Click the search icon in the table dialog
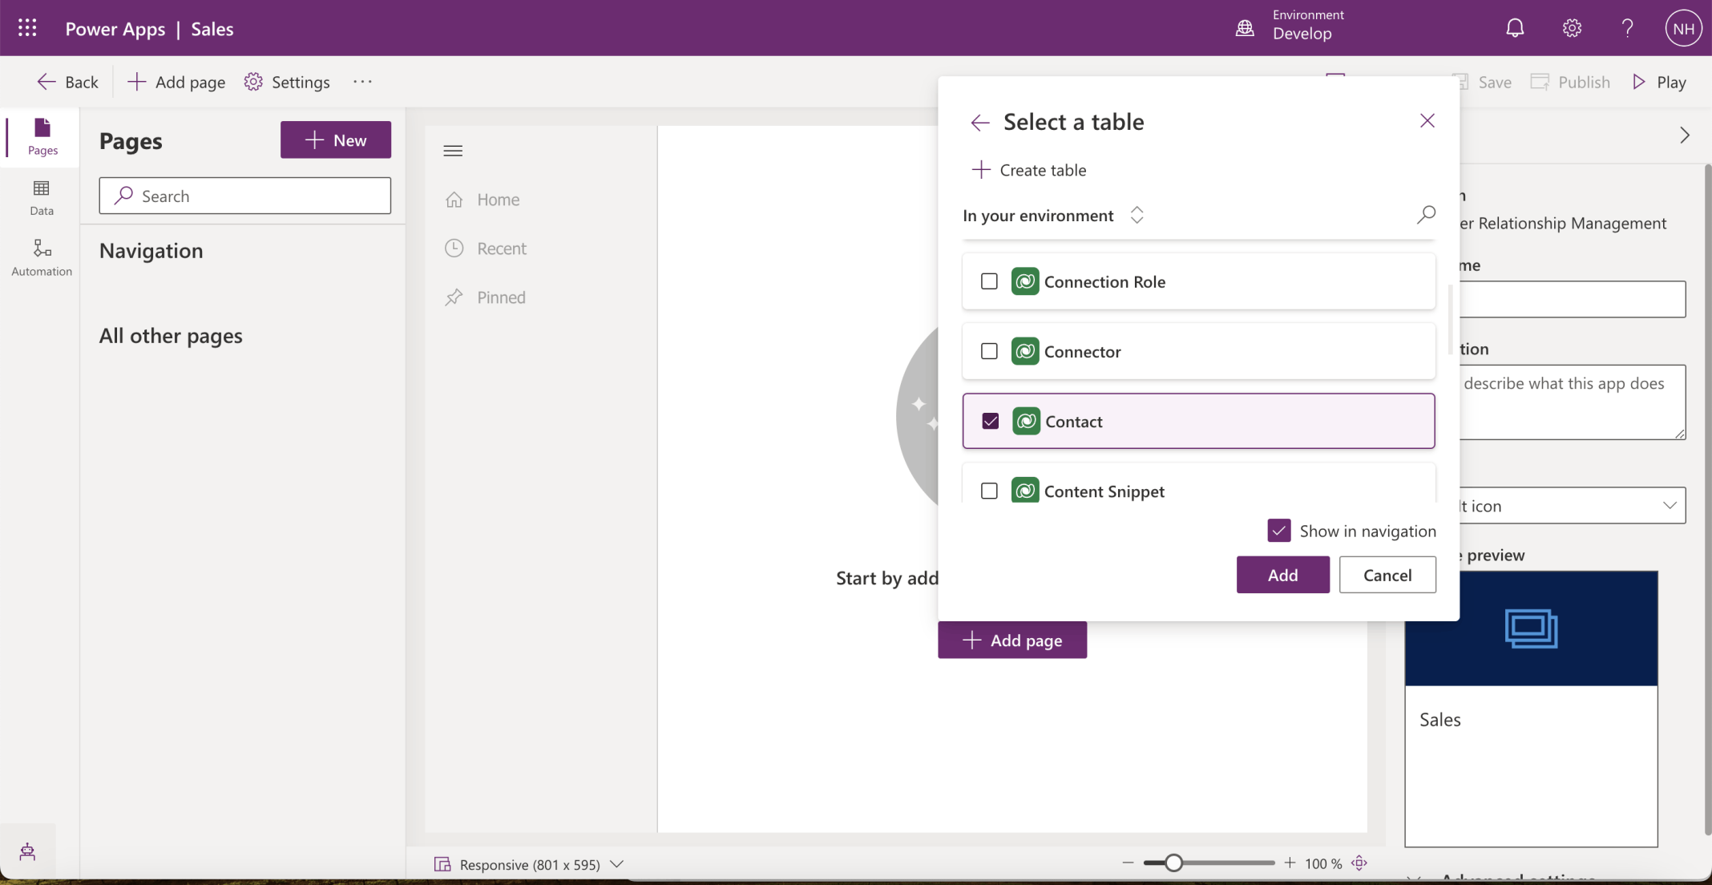Screen dimensions: 1712x885 1426,214
